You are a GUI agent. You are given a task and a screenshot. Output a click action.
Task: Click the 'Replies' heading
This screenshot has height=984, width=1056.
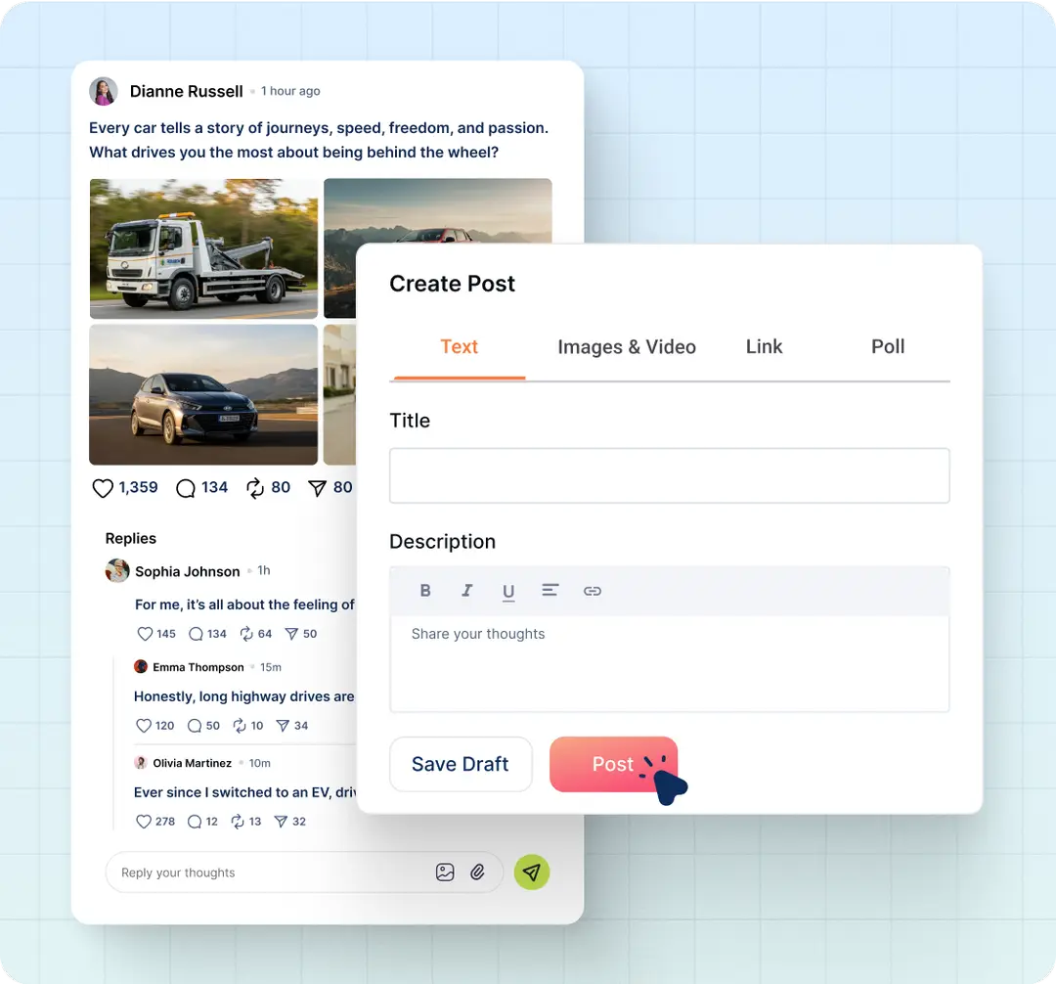pyautogui.click(x=131, y=538)
